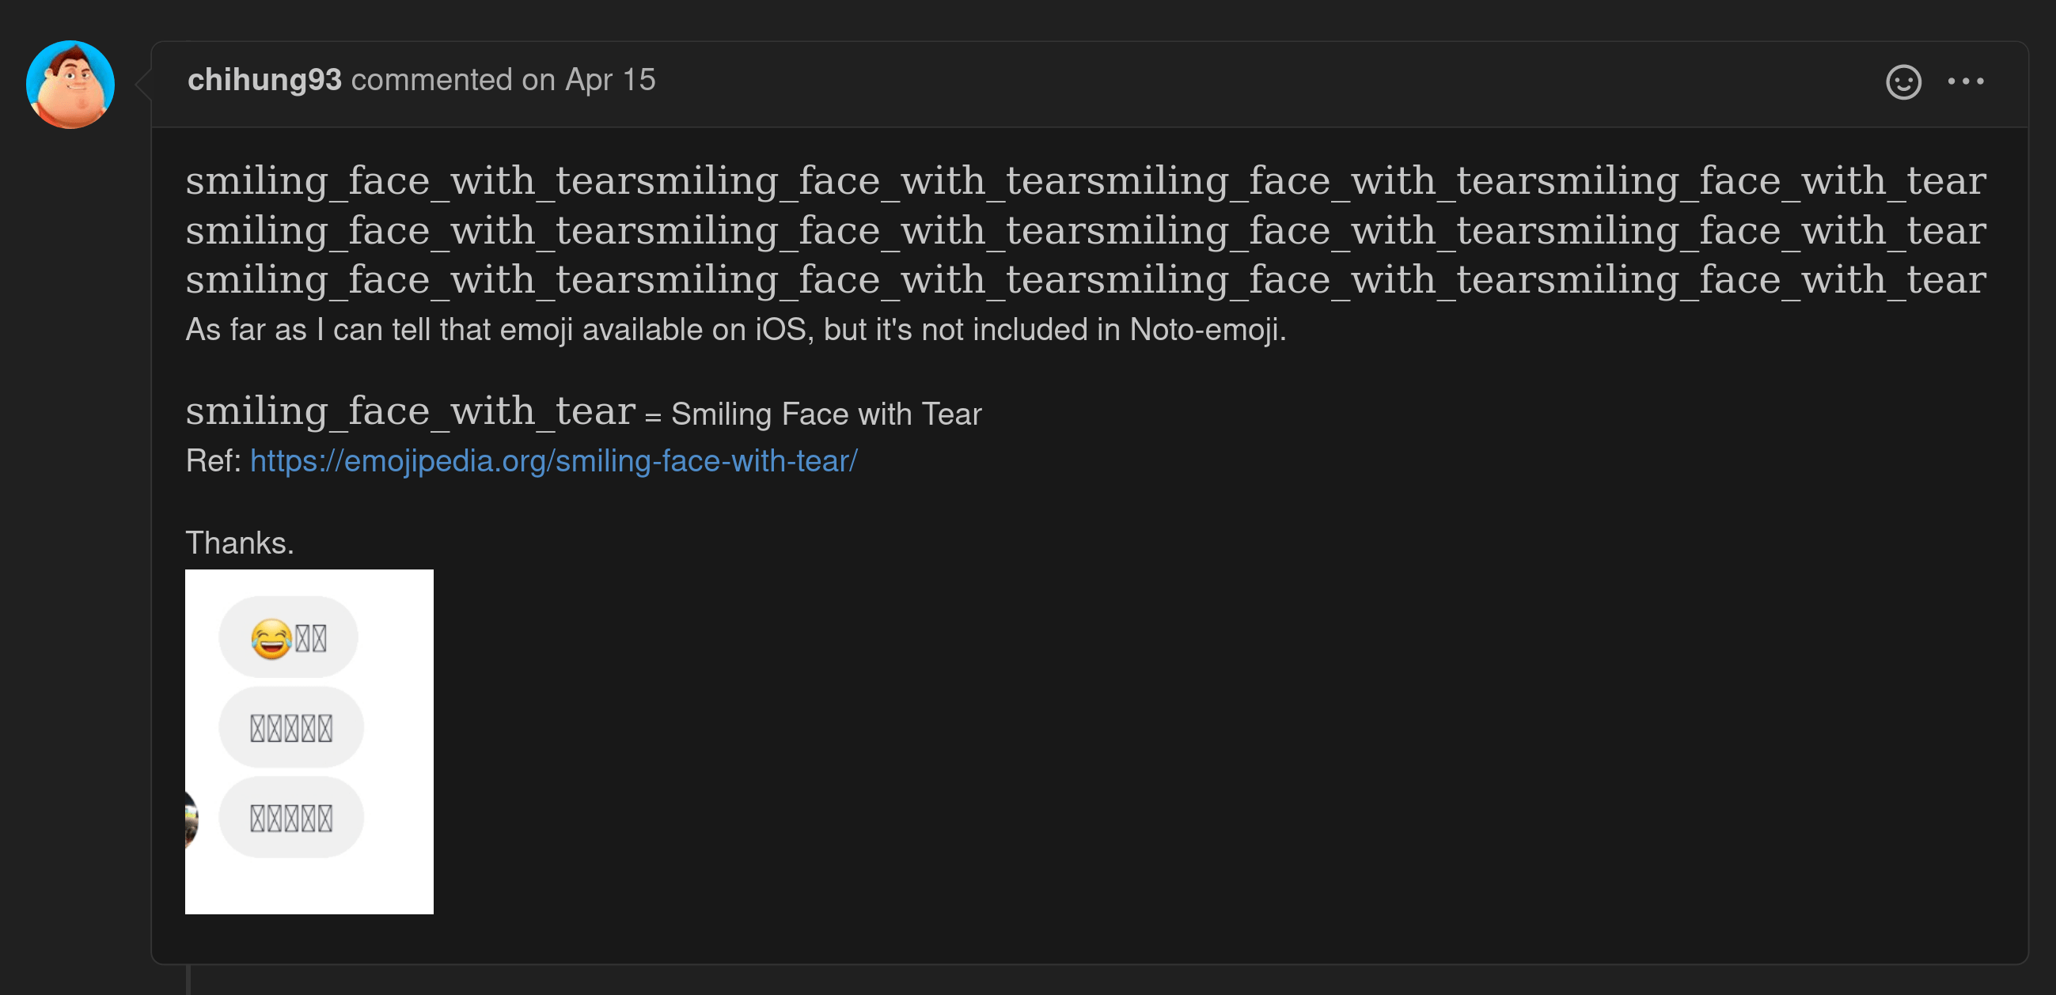Click the Thanks. text in the comment
This screenshot has height=995, width=2056.
tap(240, 543)
